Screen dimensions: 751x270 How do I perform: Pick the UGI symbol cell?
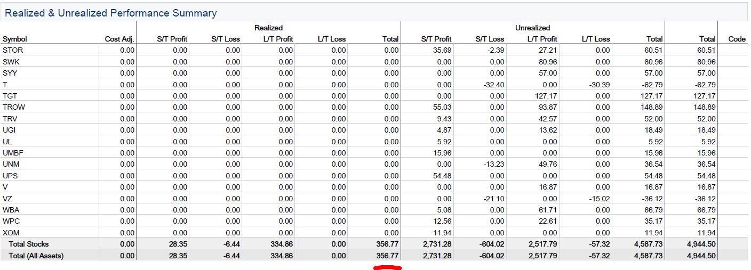(10, 130)
